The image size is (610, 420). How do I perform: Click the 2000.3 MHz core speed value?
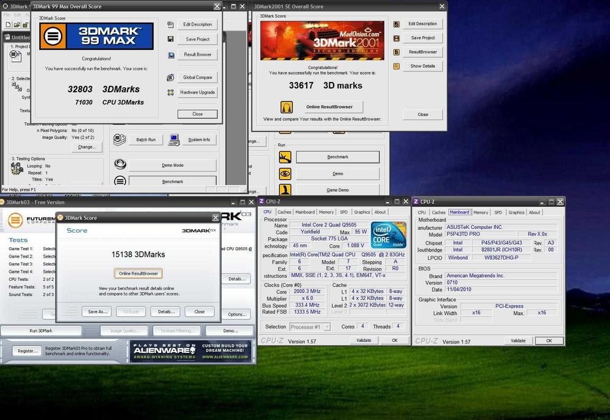click(307, 291)
